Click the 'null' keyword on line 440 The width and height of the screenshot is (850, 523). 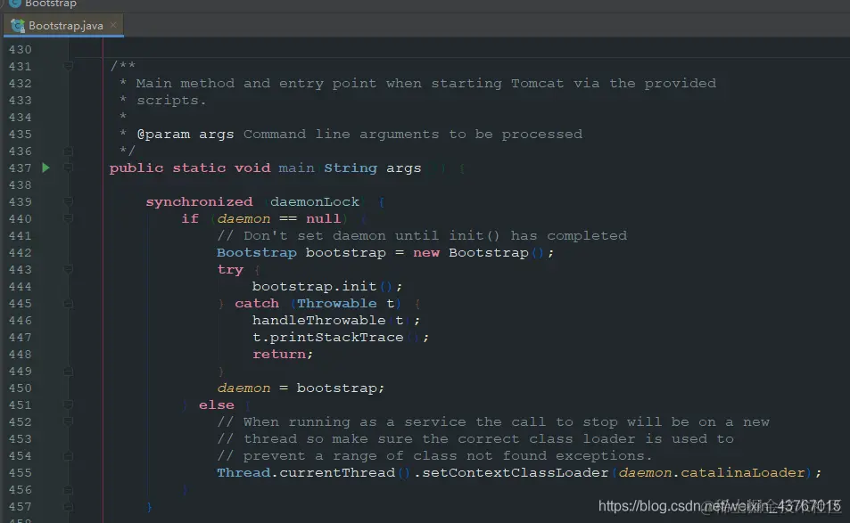(x=323, y=218)
